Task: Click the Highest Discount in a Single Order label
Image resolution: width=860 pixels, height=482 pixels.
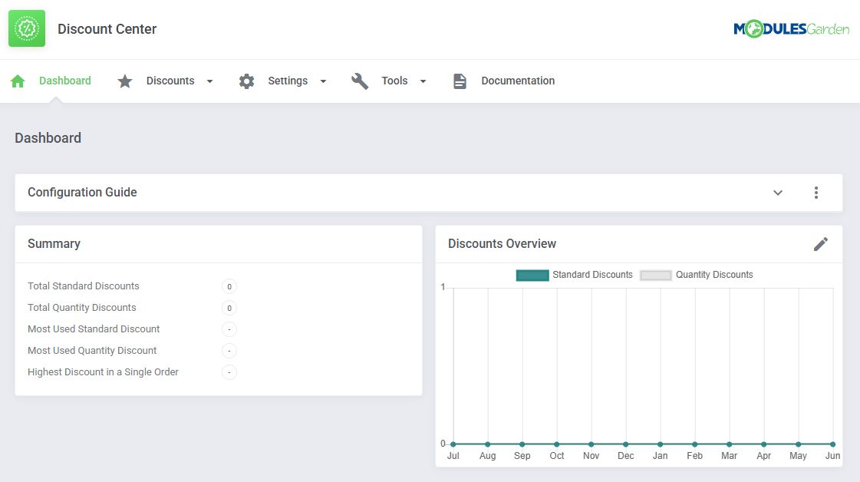Action: click(x=103, y=371)
